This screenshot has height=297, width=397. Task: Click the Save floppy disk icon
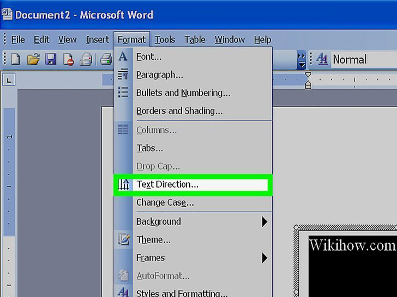click(x=51, y=59)
